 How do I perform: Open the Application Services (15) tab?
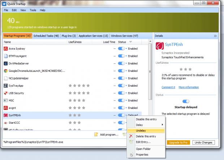(93, 36)
